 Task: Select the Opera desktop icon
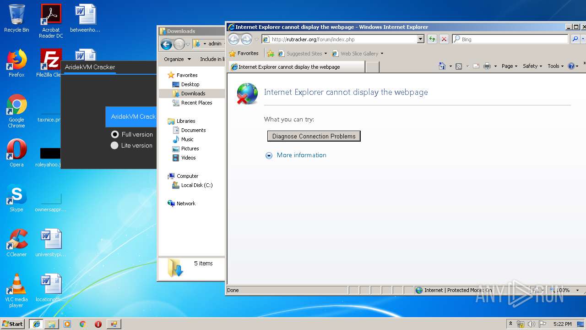[16, 153]
